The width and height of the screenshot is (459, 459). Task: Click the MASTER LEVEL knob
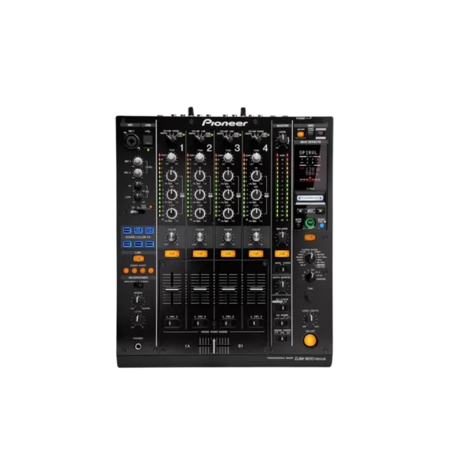[x=282, y=139]
